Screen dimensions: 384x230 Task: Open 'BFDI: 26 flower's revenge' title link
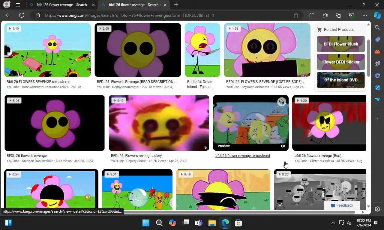[x=27, y=156]
